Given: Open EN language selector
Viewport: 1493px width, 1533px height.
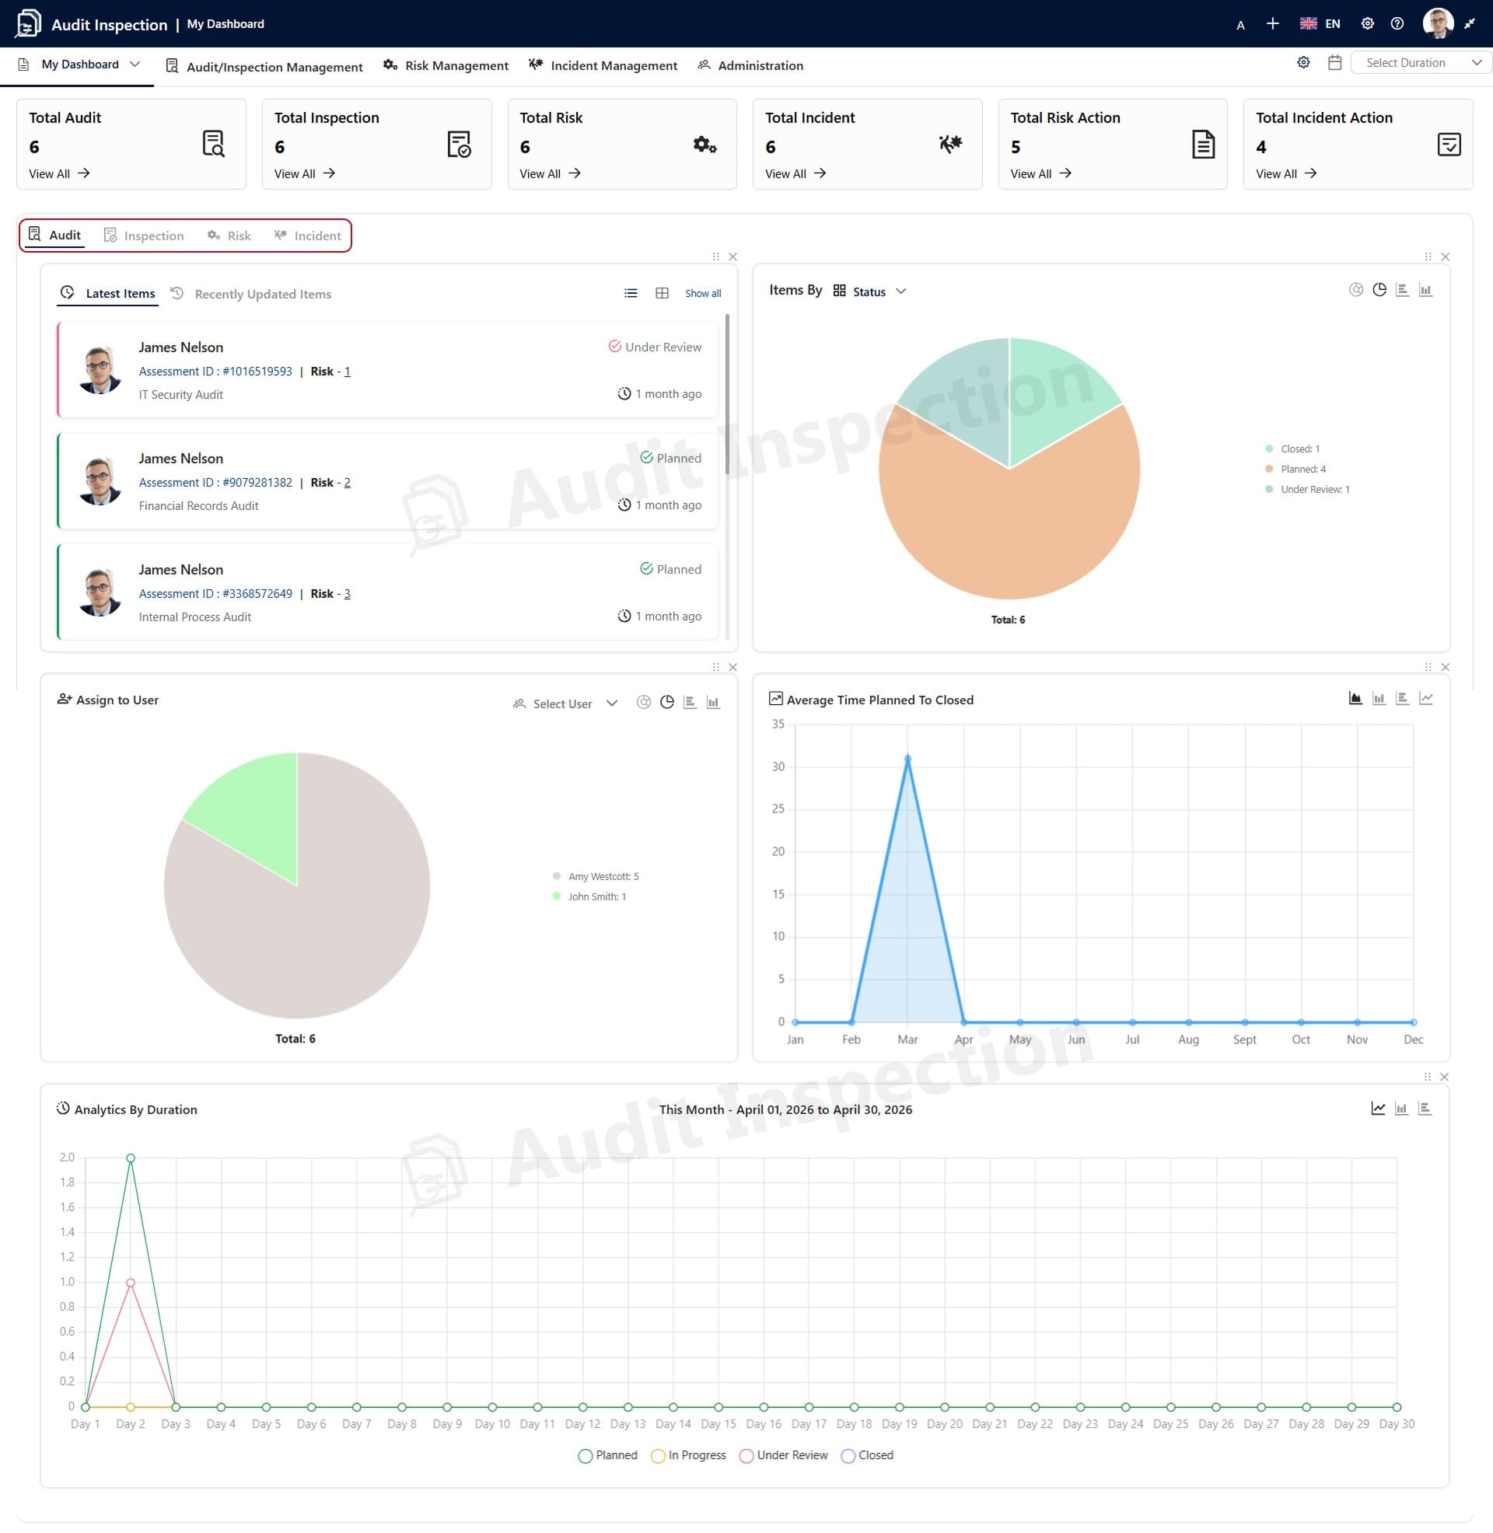Looking at the screenshot, I should (x=1320, y=23).
